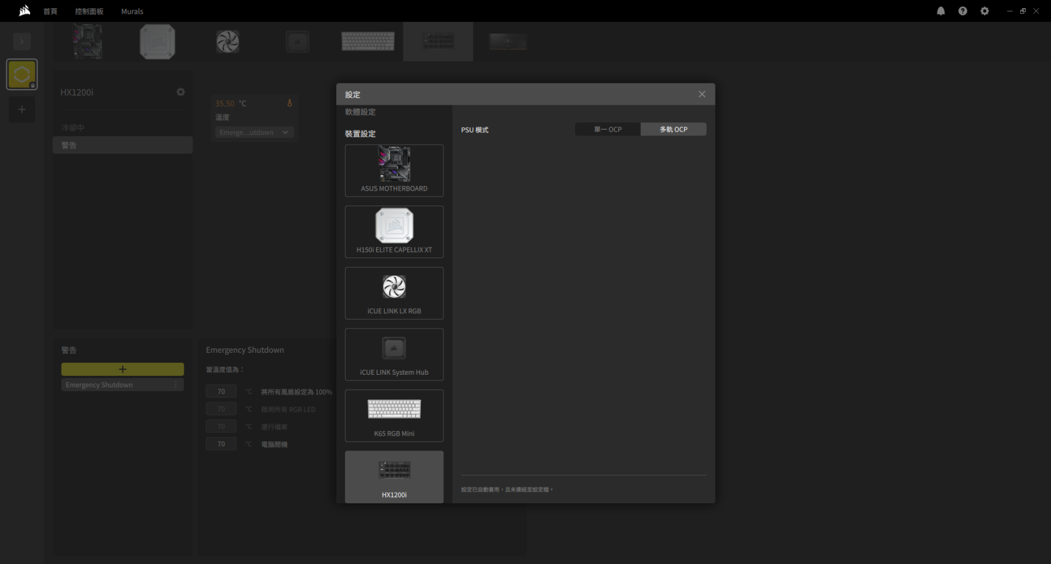The height and width of the screenshot is (564, 1051).
Task: Open the Murals tab
Action: point(132,11)
